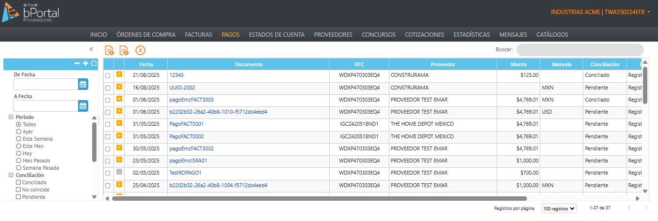This screenshot has height=221, width=658.
Task: Select the Esta Semana radio button
Action: point(18,139)
